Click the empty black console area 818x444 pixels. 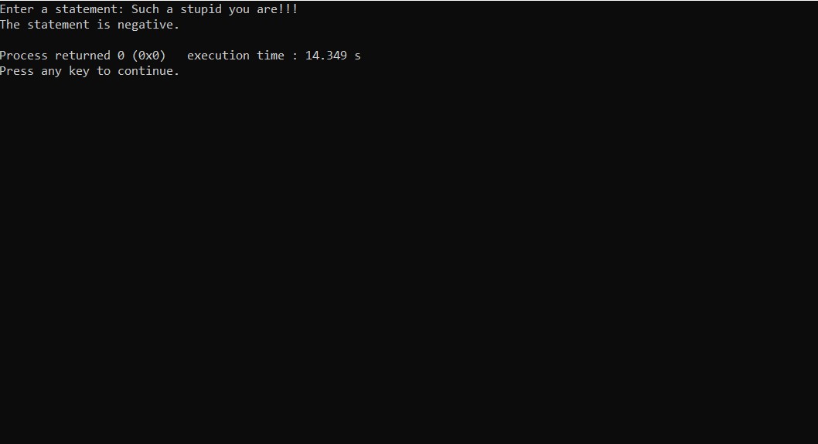click(409, 260)
